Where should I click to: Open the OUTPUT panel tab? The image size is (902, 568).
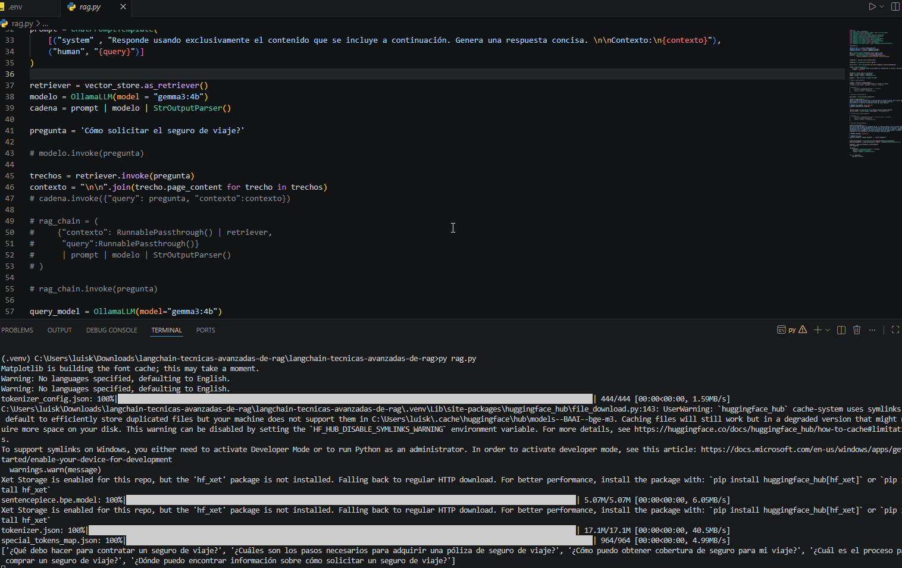(x=59, y=330)
